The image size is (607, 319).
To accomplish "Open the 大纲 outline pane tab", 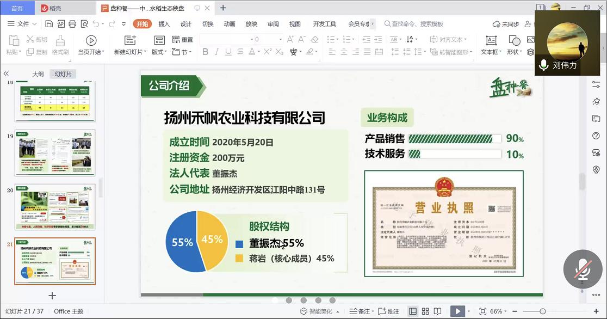I will [38, 74].
